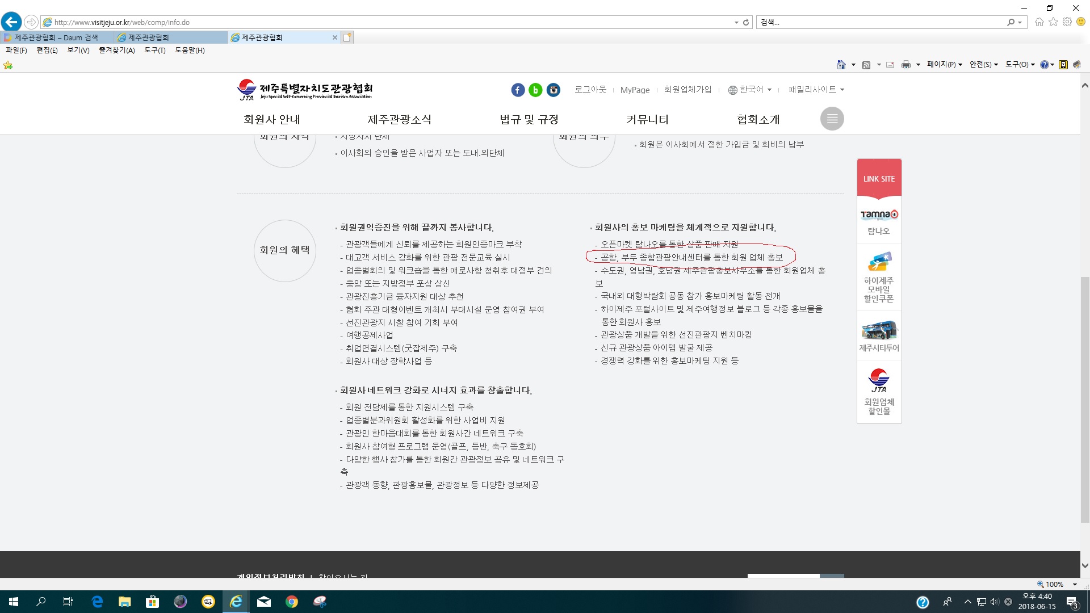Open the 커뮤니티 navigation menu
The width and height of the screenshot is (1090, 613).
[x=647, y=119]
